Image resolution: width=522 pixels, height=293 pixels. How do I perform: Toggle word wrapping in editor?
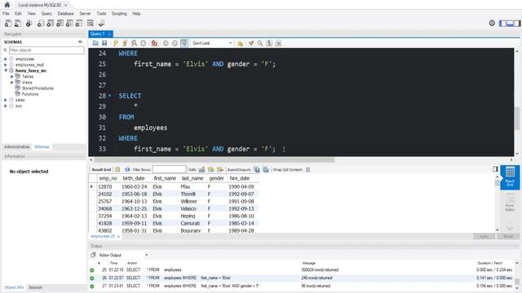click(279, 43)
